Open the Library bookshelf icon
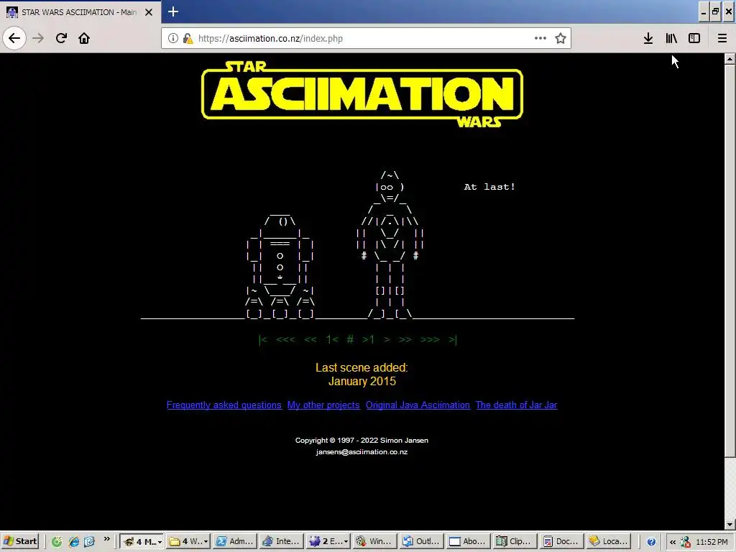Screen dimensions: 736x552 coord(671,38)
